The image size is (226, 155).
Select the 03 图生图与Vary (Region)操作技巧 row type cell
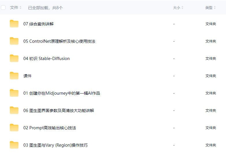pyautogui.click(x=210, y=145)
